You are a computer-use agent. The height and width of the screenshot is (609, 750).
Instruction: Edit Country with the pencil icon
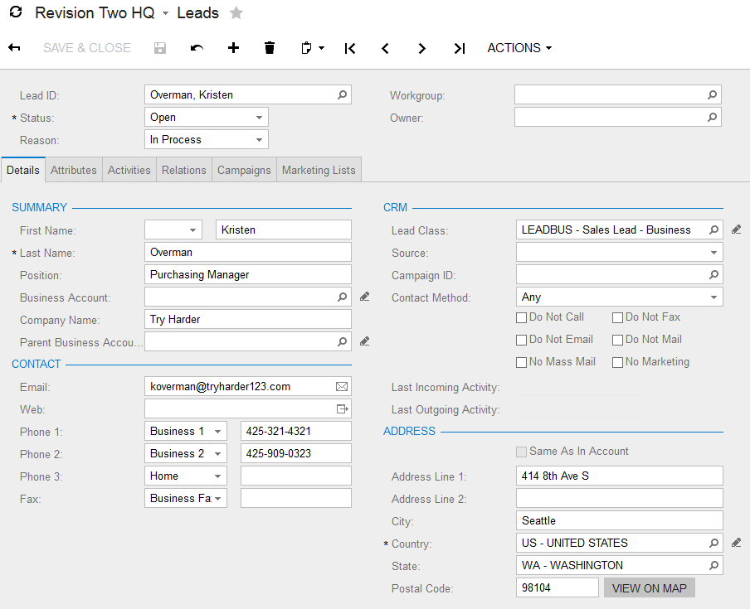click(736, 543)
